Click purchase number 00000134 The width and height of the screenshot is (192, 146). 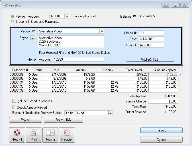(17, 83)
